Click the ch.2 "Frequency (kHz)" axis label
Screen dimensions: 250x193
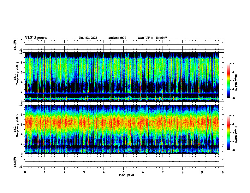click(17, 125)
